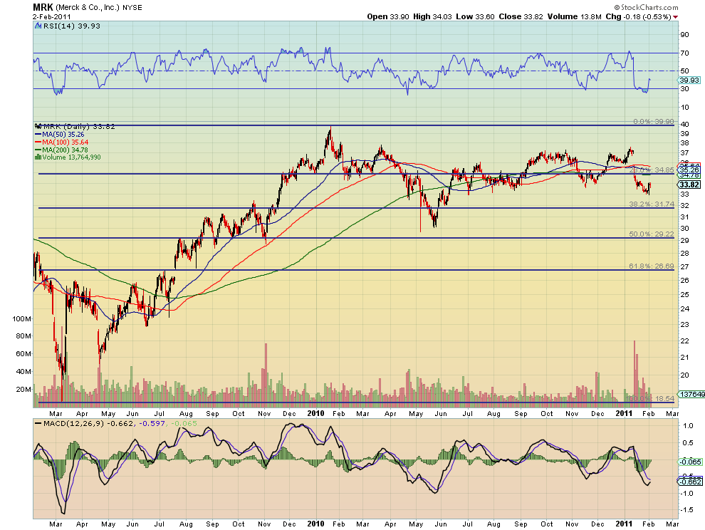Click the '61.8%: 26.69' Fibonacci label

pos(652,266)
